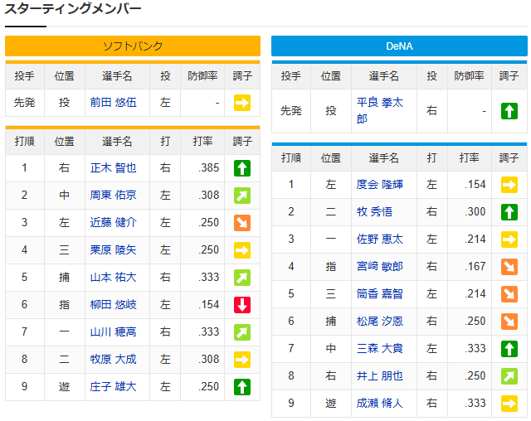Viewport: 531px width, 421px height.
Task: Open 栗原 陵矢 player link
Action: [113, 250]
